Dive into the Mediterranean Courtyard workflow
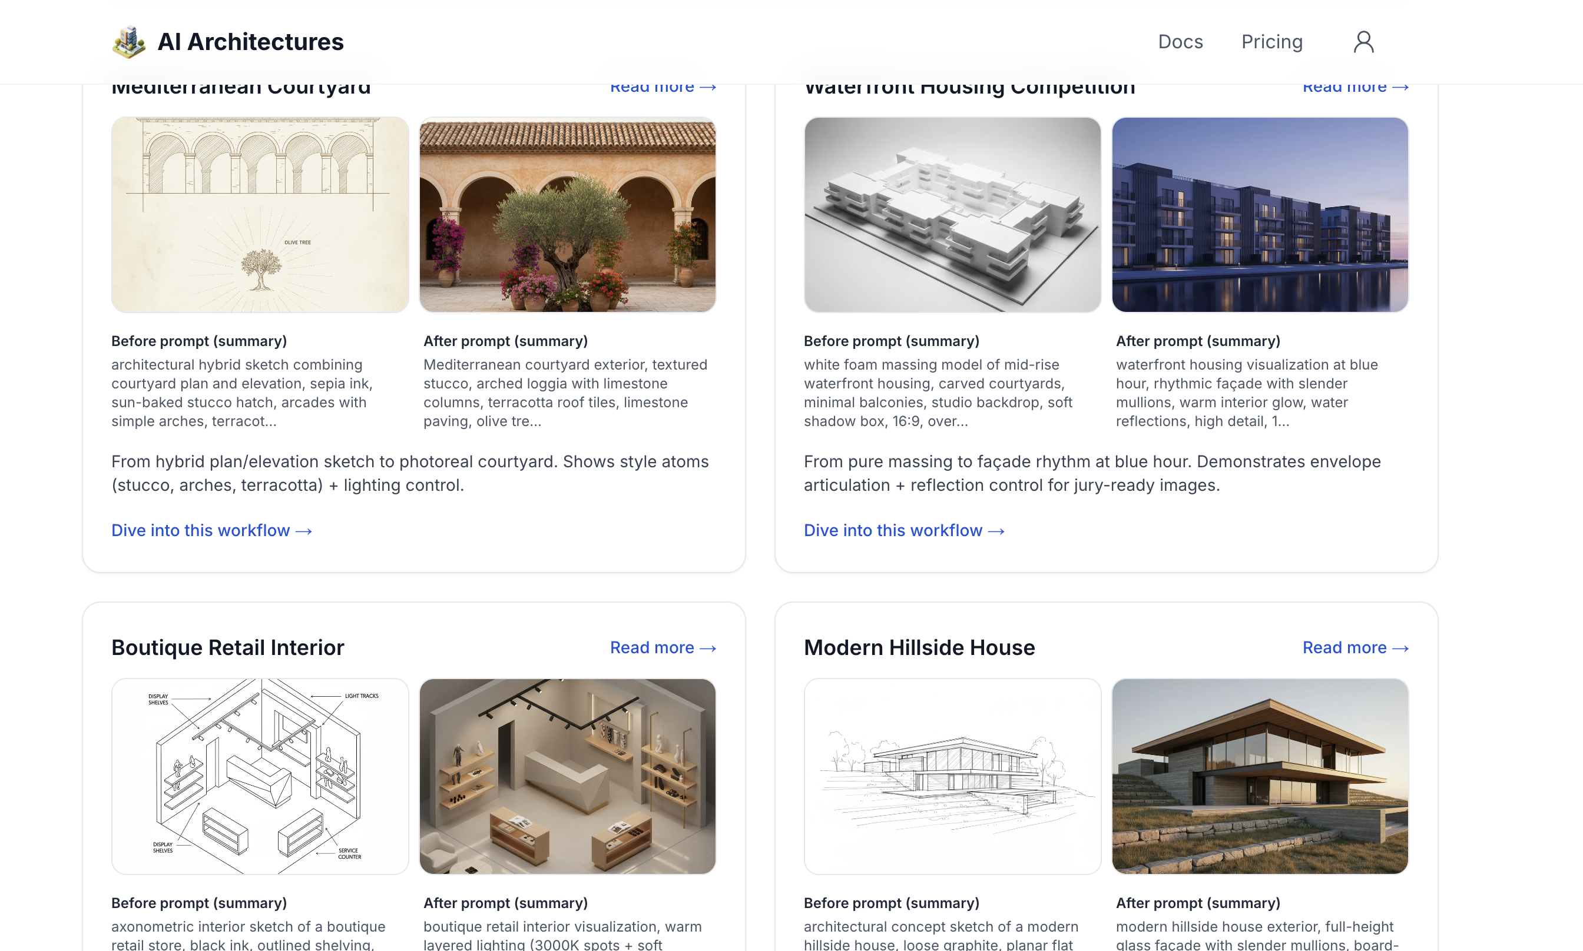The width and height of the screenshot is (1583, 951). pyautogui.click(x=211, y=530)
